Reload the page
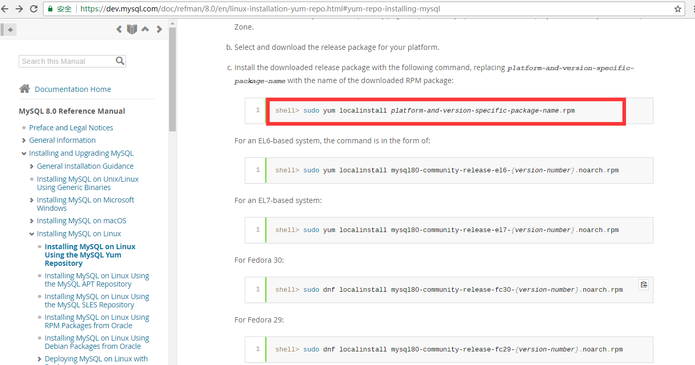This screenshot has height=365, width=695. [34, 9]
